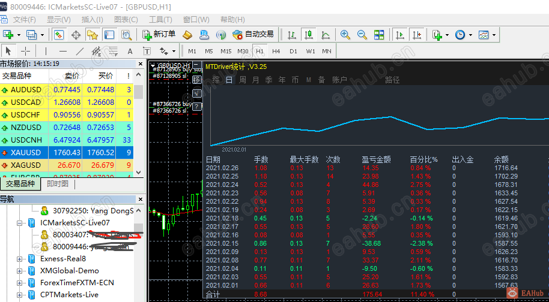549x302 pixels.
Task: Select the text label T tool
Action: tap(147, 52)
